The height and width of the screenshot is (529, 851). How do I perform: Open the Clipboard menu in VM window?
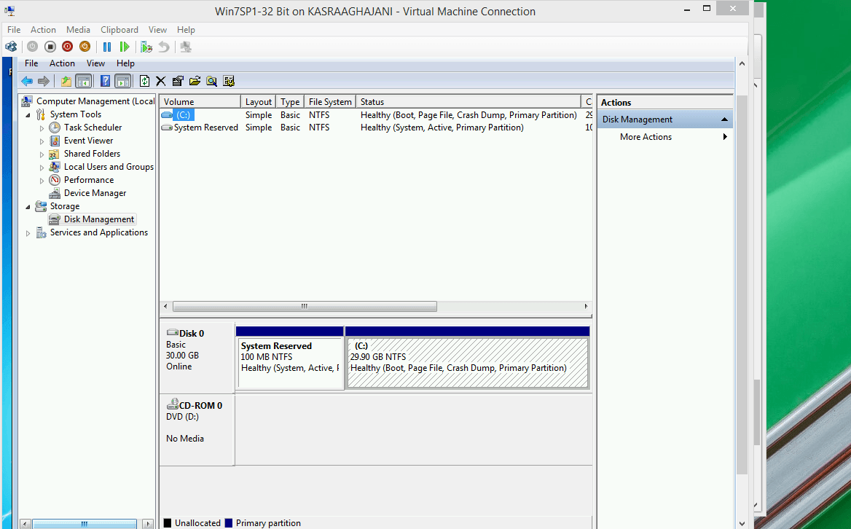coord(119,30)
